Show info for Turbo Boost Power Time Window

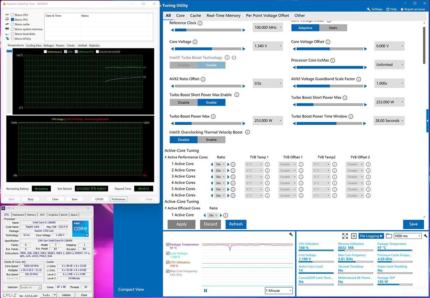(351, 116)
